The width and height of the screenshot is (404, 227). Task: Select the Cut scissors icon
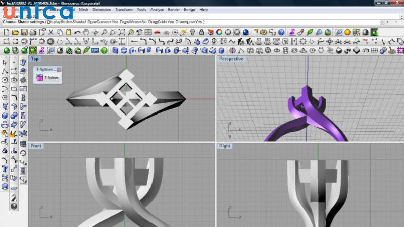[51, 32]
